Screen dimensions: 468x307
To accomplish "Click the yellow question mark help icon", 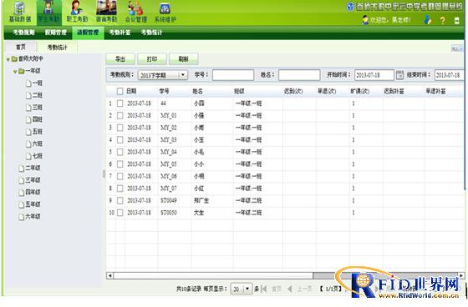I will click(442, 20).
